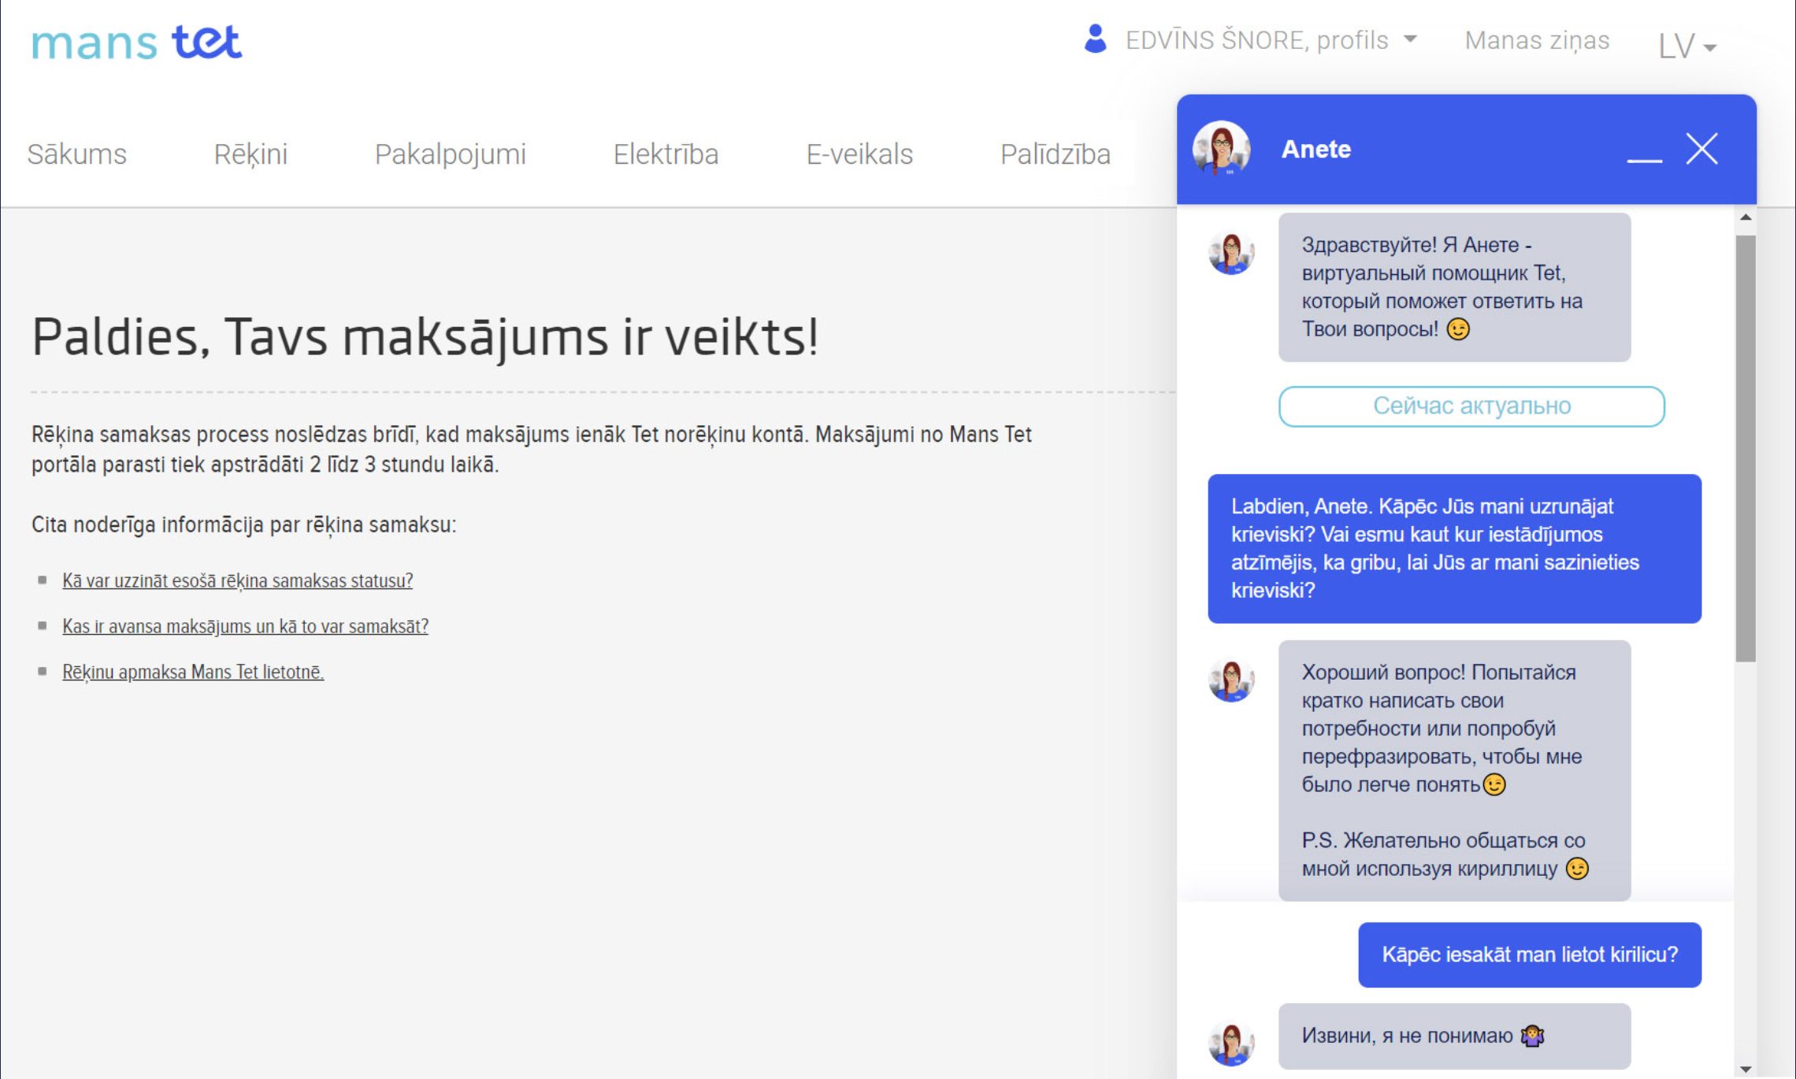Go to the Rēķini menu

pos(250,154)
